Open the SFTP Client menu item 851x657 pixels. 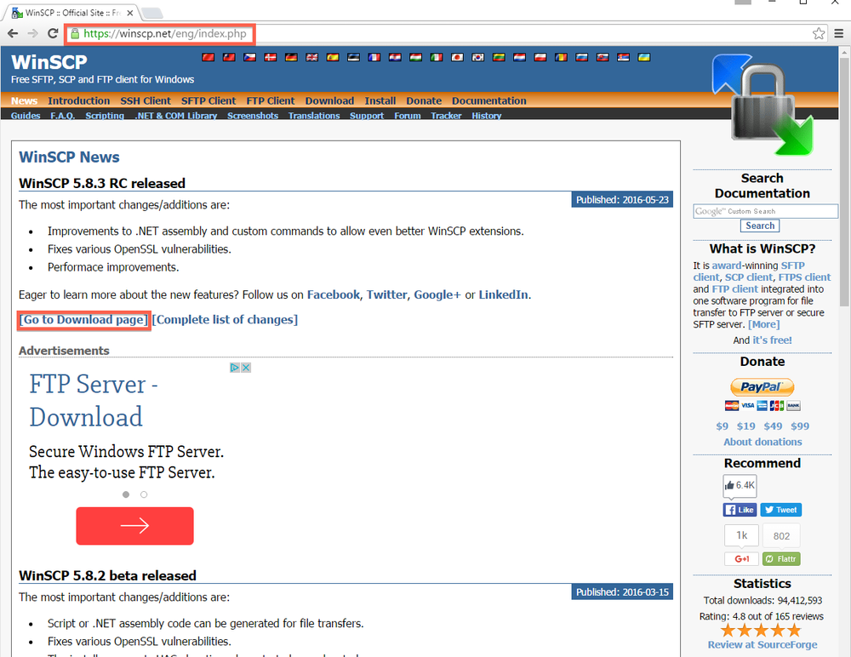(208, 101)
